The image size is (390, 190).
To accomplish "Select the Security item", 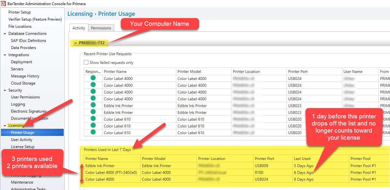I will (15, 90).
